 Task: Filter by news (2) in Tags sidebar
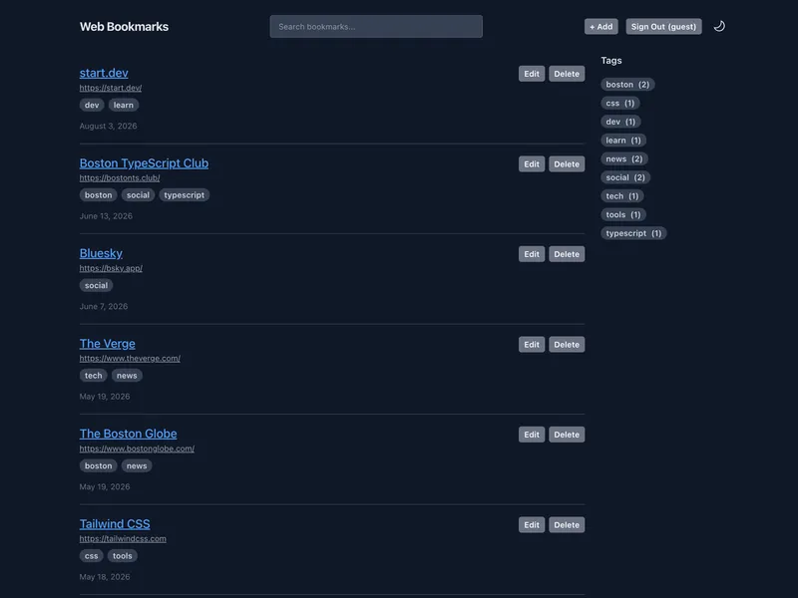(x=624, y=158)
